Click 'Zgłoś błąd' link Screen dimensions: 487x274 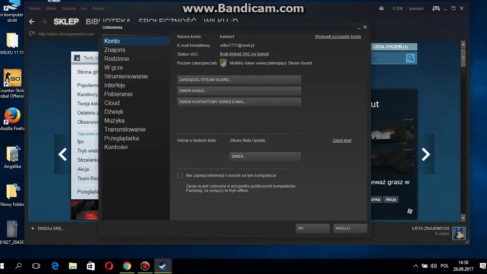342,140
